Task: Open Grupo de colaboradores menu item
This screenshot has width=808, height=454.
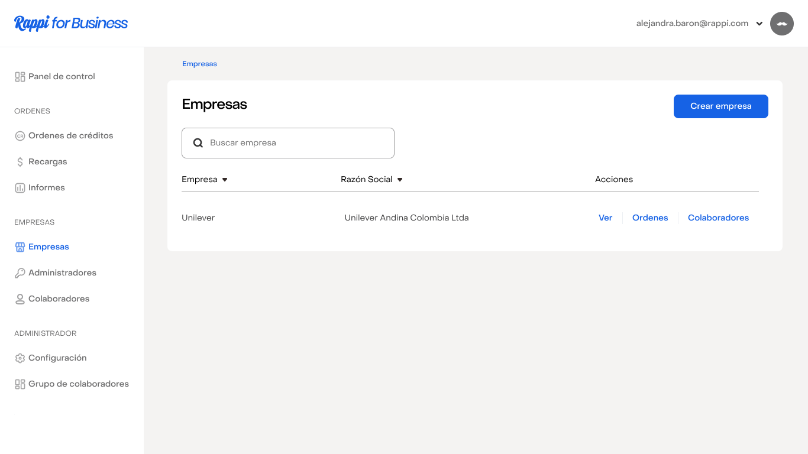Action: (78, 384)
